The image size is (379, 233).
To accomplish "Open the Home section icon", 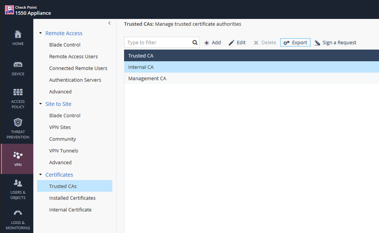I will pyautogui.click(x=18, y=34).
